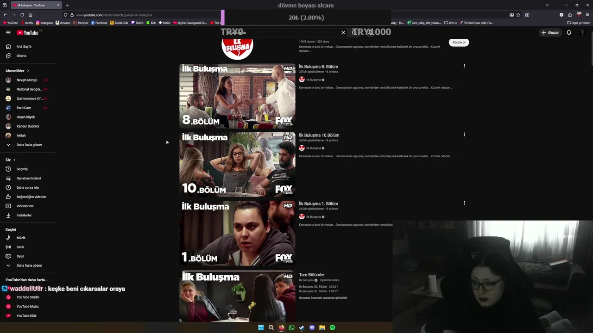The width and height of the screenshot is (593, 333).
Task: Open Canlı live section
Action: pos(20,247)
